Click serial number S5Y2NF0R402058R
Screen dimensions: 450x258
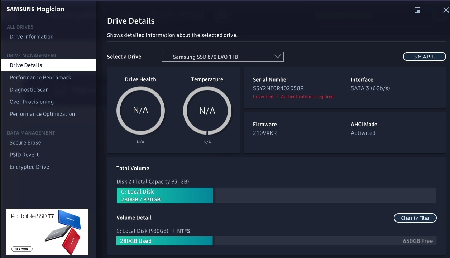point(278,88)
